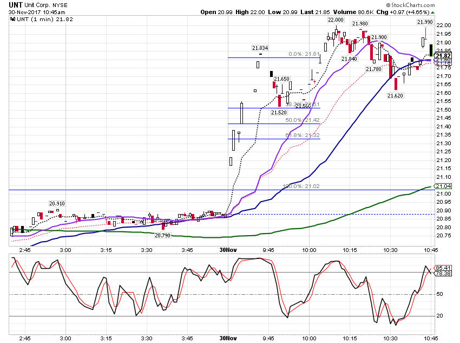
Task: Click the 61.8%: 21.32 Fibonacci label
Action: (303, 135)
